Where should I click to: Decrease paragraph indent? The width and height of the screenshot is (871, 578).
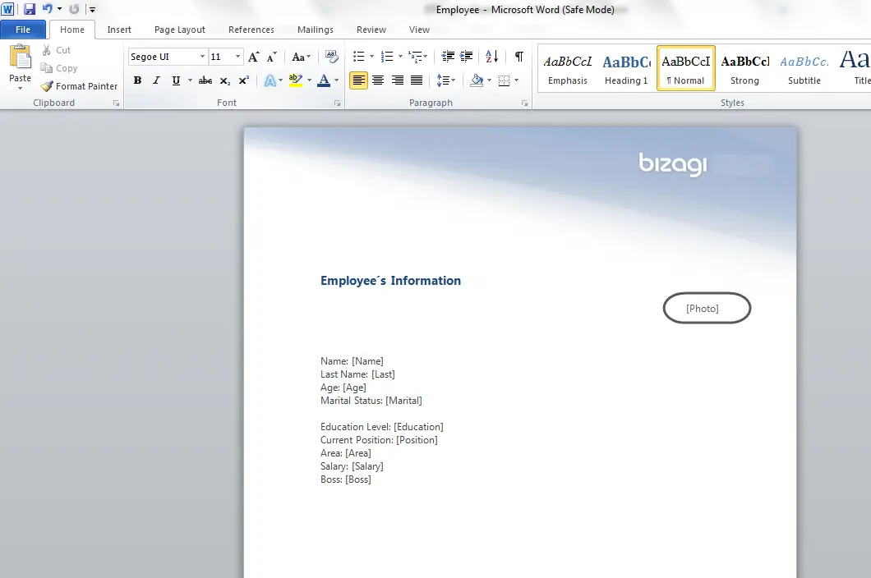tap(448, 57)
